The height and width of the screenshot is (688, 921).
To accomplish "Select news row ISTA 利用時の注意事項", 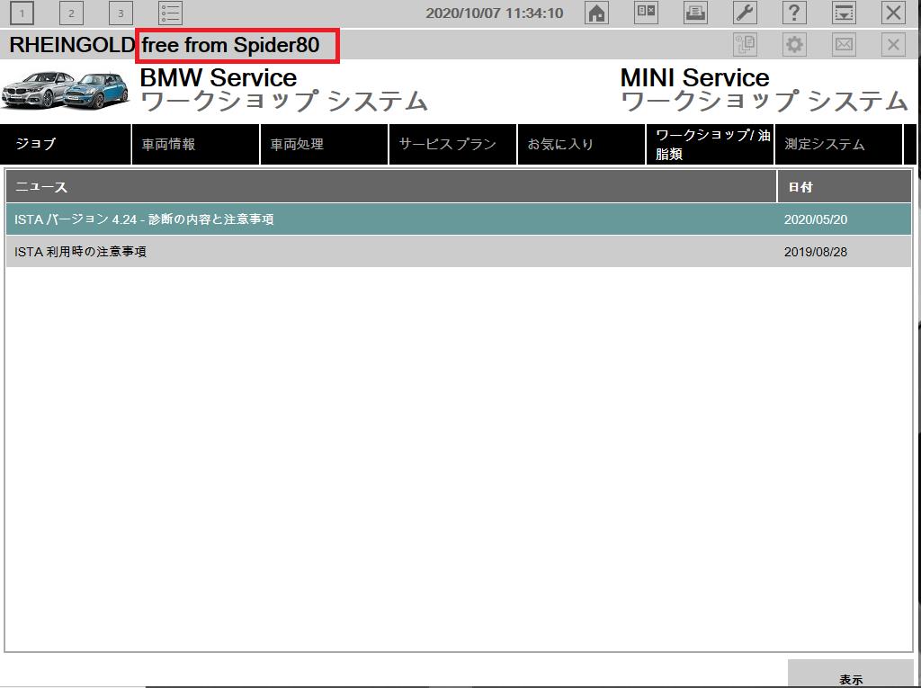I will tap(459, 252).
